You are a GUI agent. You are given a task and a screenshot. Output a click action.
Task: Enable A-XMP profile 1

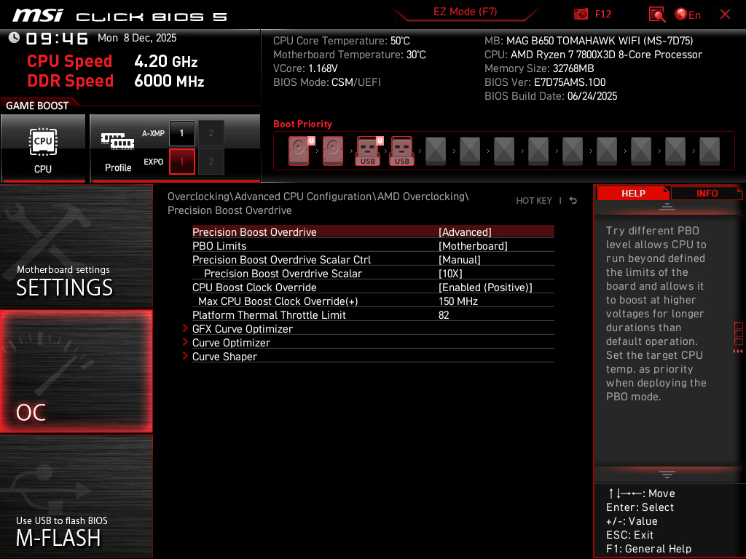(181, 133)
